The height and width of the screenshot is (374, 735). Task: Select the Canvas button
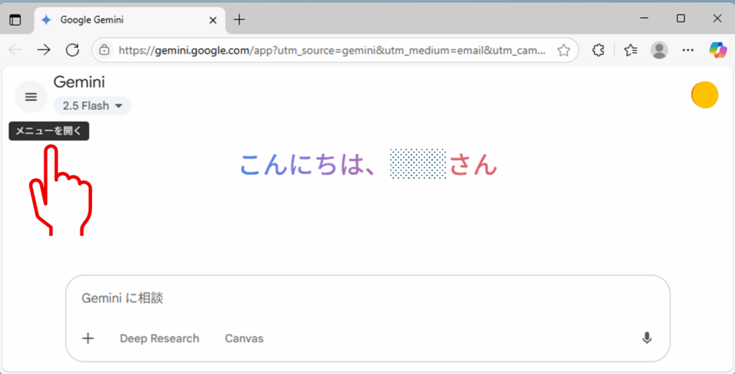pyautogui.click(x=244, y=338)
